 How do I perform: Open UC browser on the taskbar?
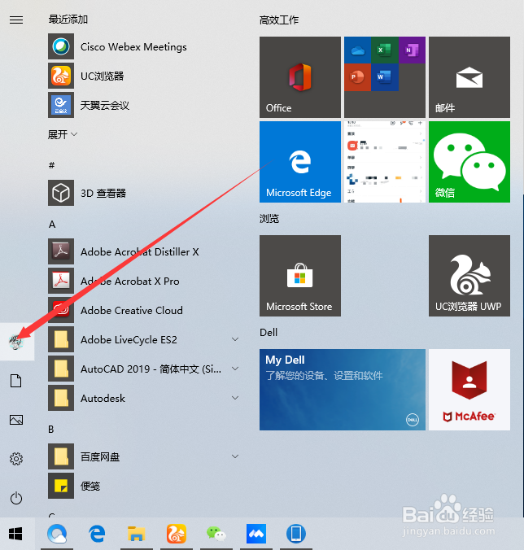click(x=177, y=534)
